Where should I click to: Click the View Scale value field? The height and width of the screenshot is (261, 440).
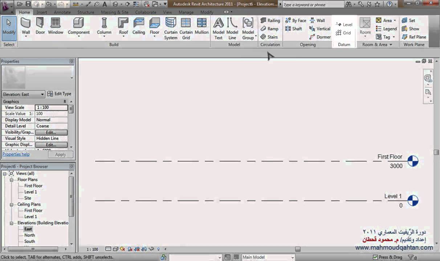51,108
